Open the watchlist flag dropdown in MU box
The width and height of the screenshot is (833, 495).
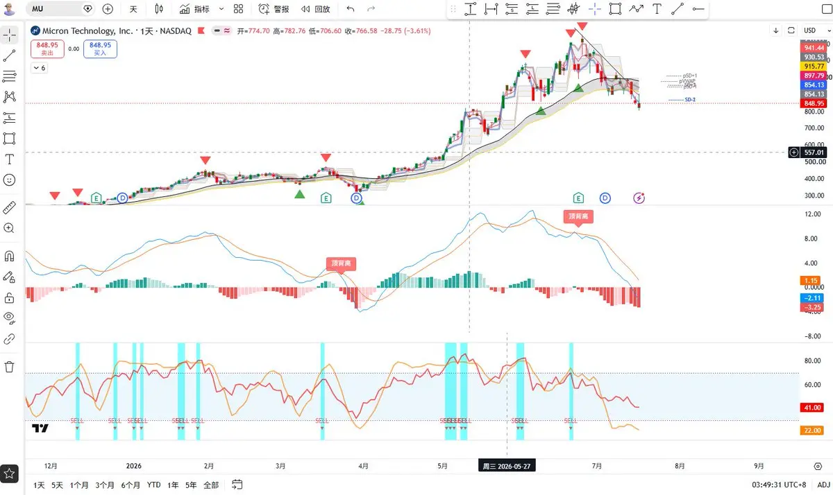87,9
